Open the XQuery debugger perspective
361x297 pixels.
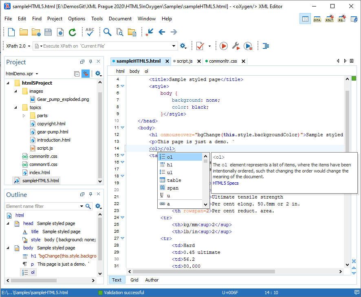point(341,19)
